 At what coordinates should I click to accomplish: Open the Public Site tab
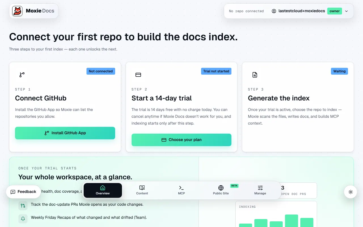[x=221, y=190]
